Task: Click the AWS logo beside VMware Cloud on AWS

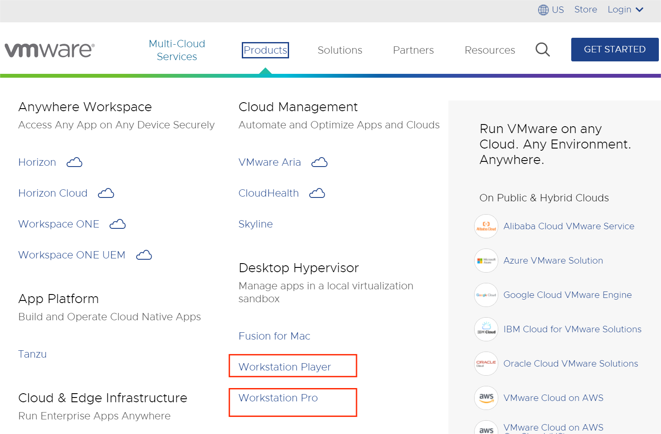Action: [x=486, y=398]
